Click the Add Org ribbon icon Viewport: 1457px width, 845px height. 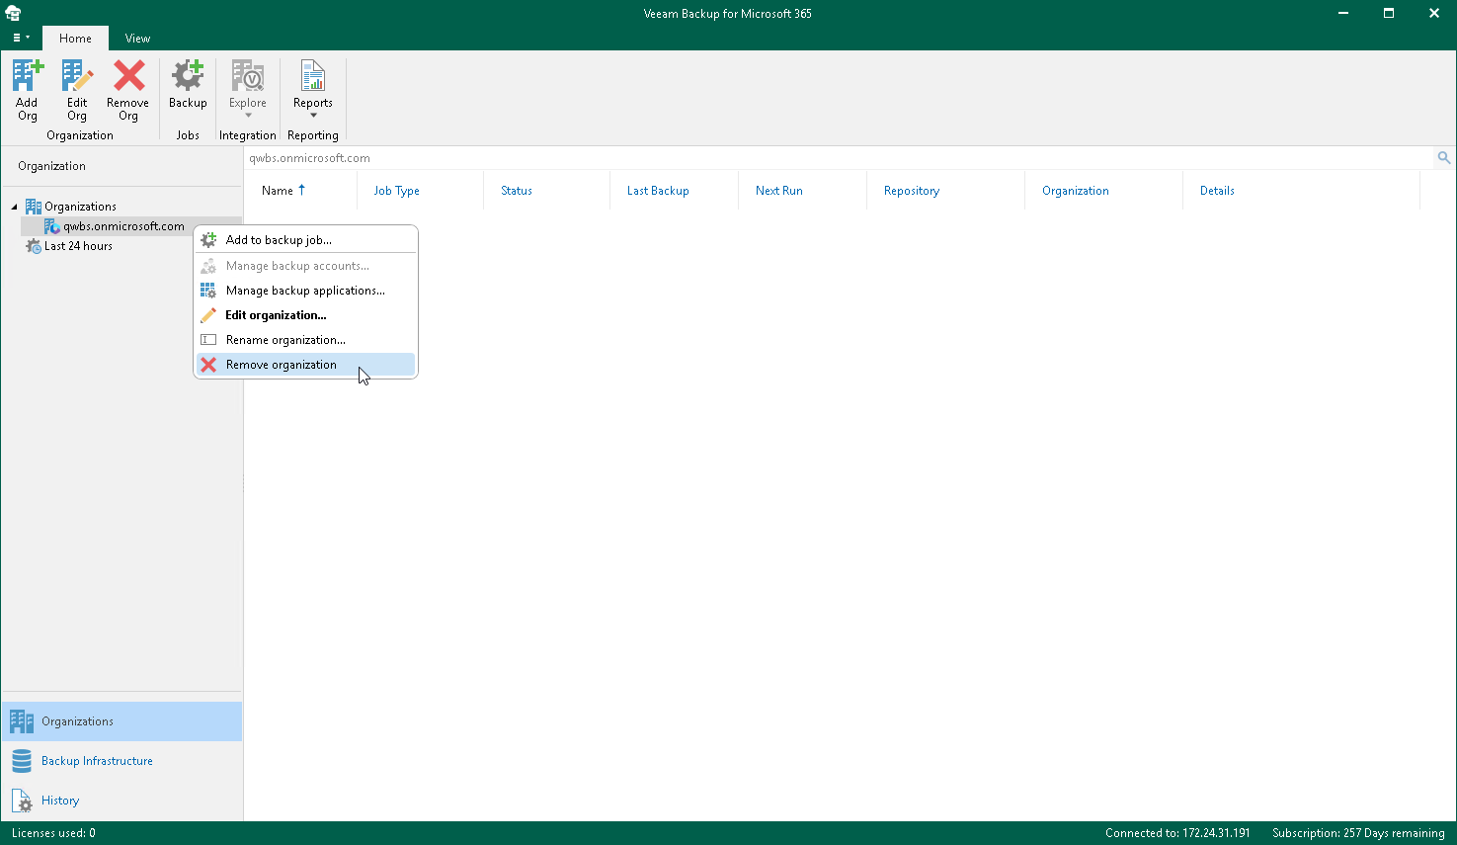point(28,75)
